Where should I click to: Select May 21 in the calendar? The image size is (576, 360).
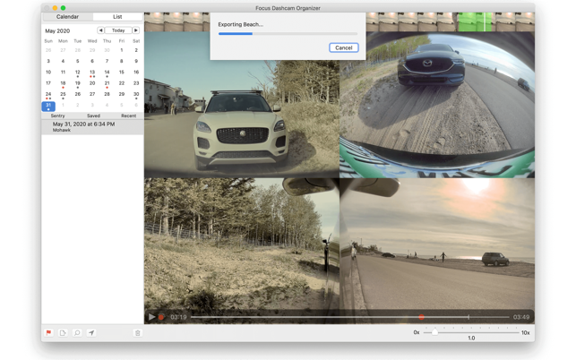coord(107,83)
